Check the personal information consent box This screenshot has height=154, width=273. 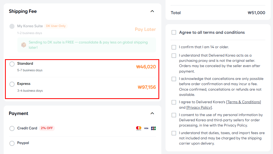(174, 115)
